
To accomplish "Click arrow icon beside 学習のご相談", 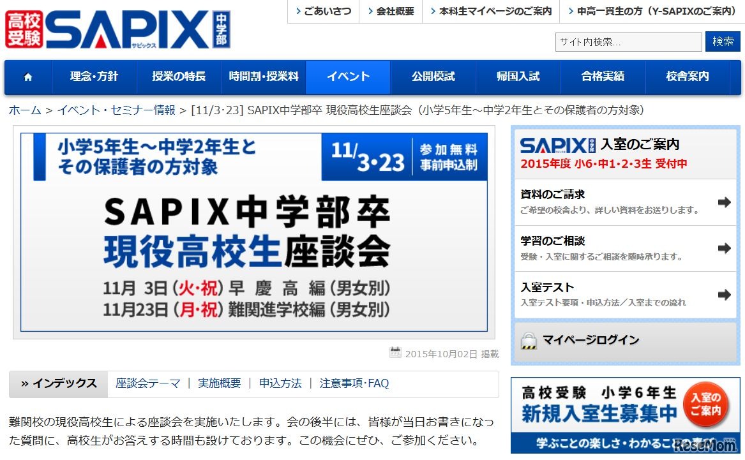I will pyautogui.click(x=724, y=248).
